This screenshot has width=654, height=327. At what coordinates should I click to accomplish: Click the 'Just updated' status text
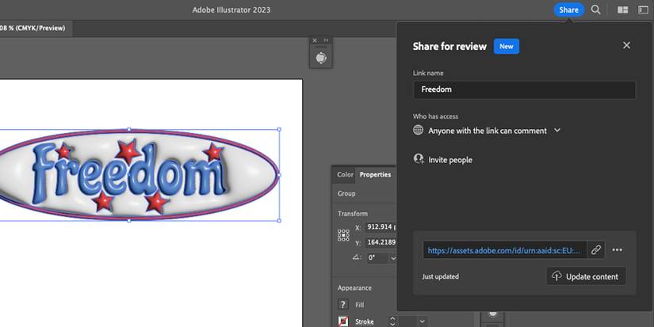[x=441, y=276]
